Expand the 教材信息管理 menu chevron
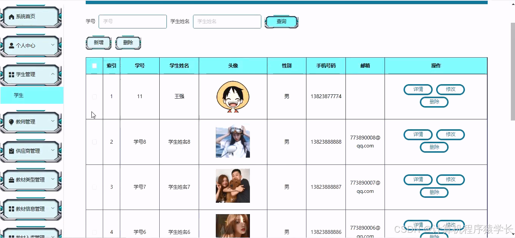The height and width of the screenshot is (238, 515). coord(53,208)
